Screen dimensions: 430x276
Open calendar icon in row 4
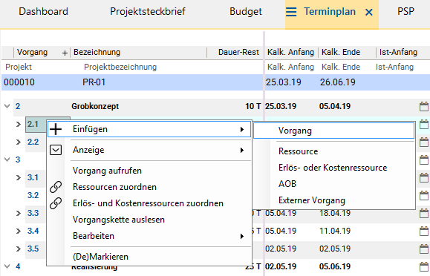point(424,266)
